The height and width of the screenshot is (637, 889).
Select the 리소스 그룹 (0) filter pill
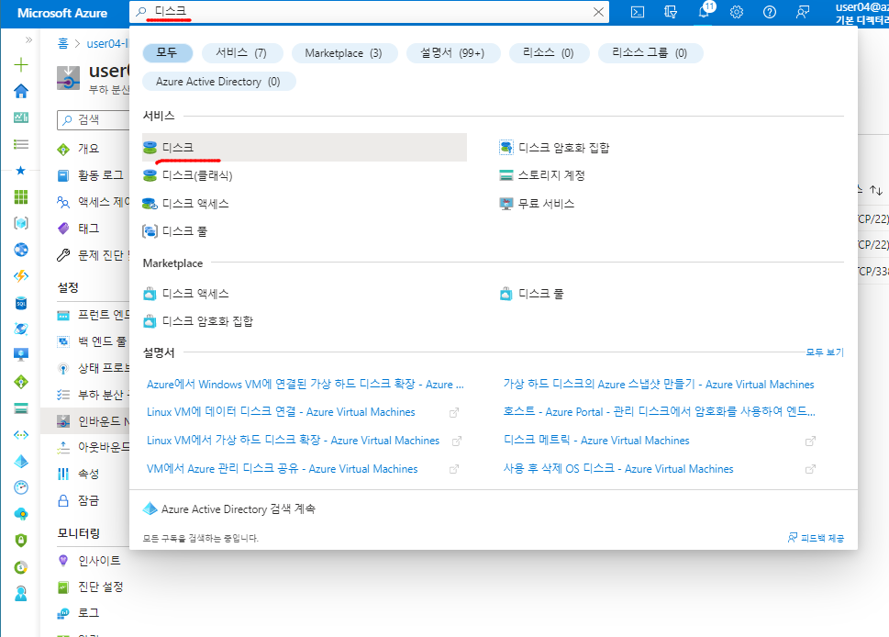click(650, 52)
